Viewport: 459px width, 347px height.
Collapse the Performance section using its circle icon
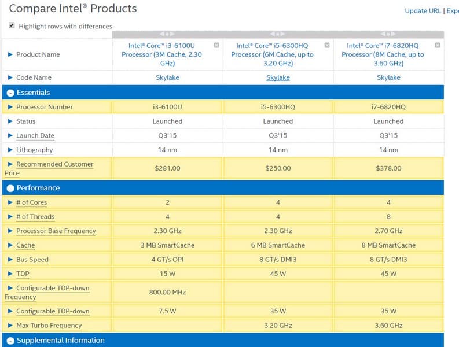coord(10,188)
